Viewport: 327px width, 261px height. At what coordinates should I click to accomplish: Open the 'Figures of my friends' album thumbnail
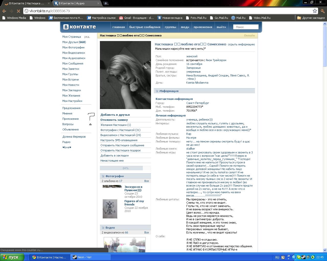coord(110,209)
